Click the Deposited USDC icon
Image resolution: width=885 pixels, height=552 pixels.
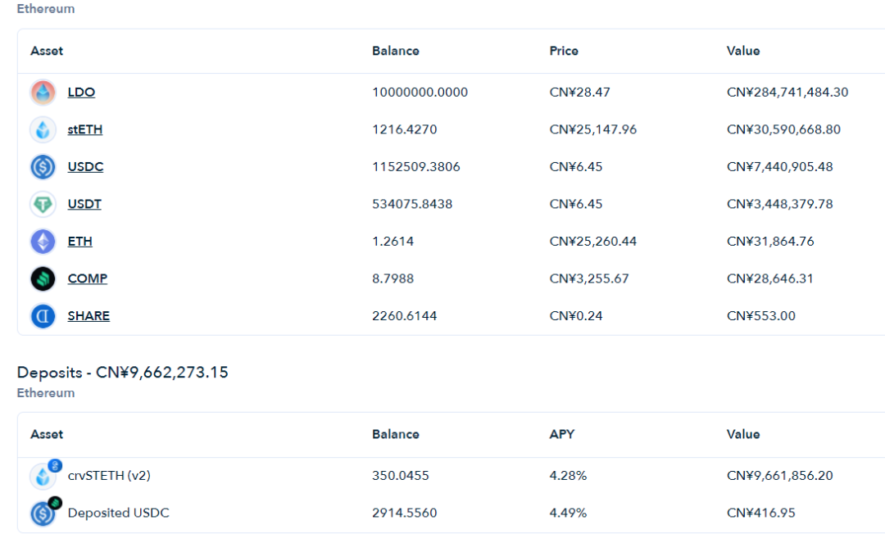click(43, 513)
